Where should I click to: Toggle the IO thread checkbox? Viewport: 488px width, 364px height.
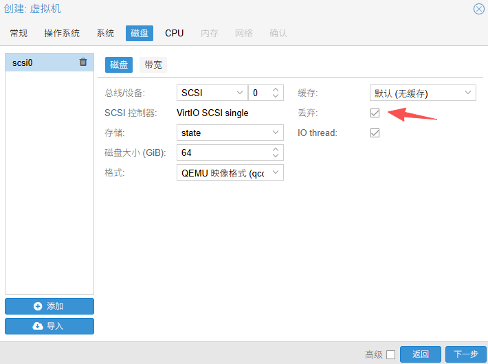point(375,133)
